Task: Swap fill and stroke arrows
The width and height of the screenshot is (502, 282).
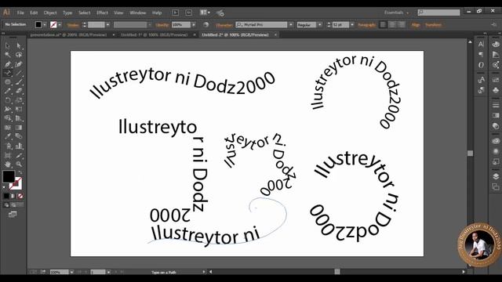Action: [20, 172]
